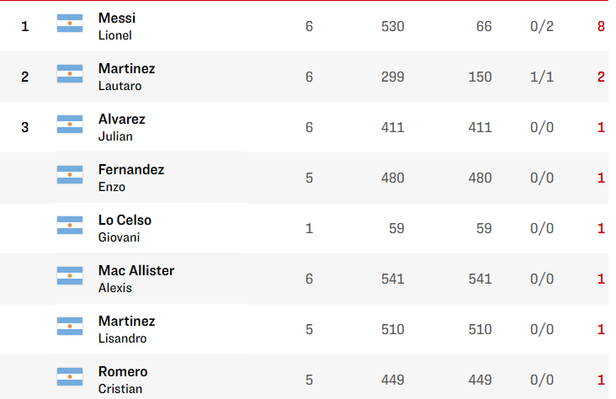Click the flag next to Lisandro Martinez
Image resolution: width=616 pixels, height=399 pixels.
pos(70,327)
